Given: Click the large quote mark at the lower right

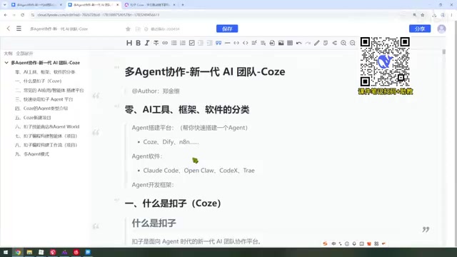Looking at the screenshot, I should 426,230.
